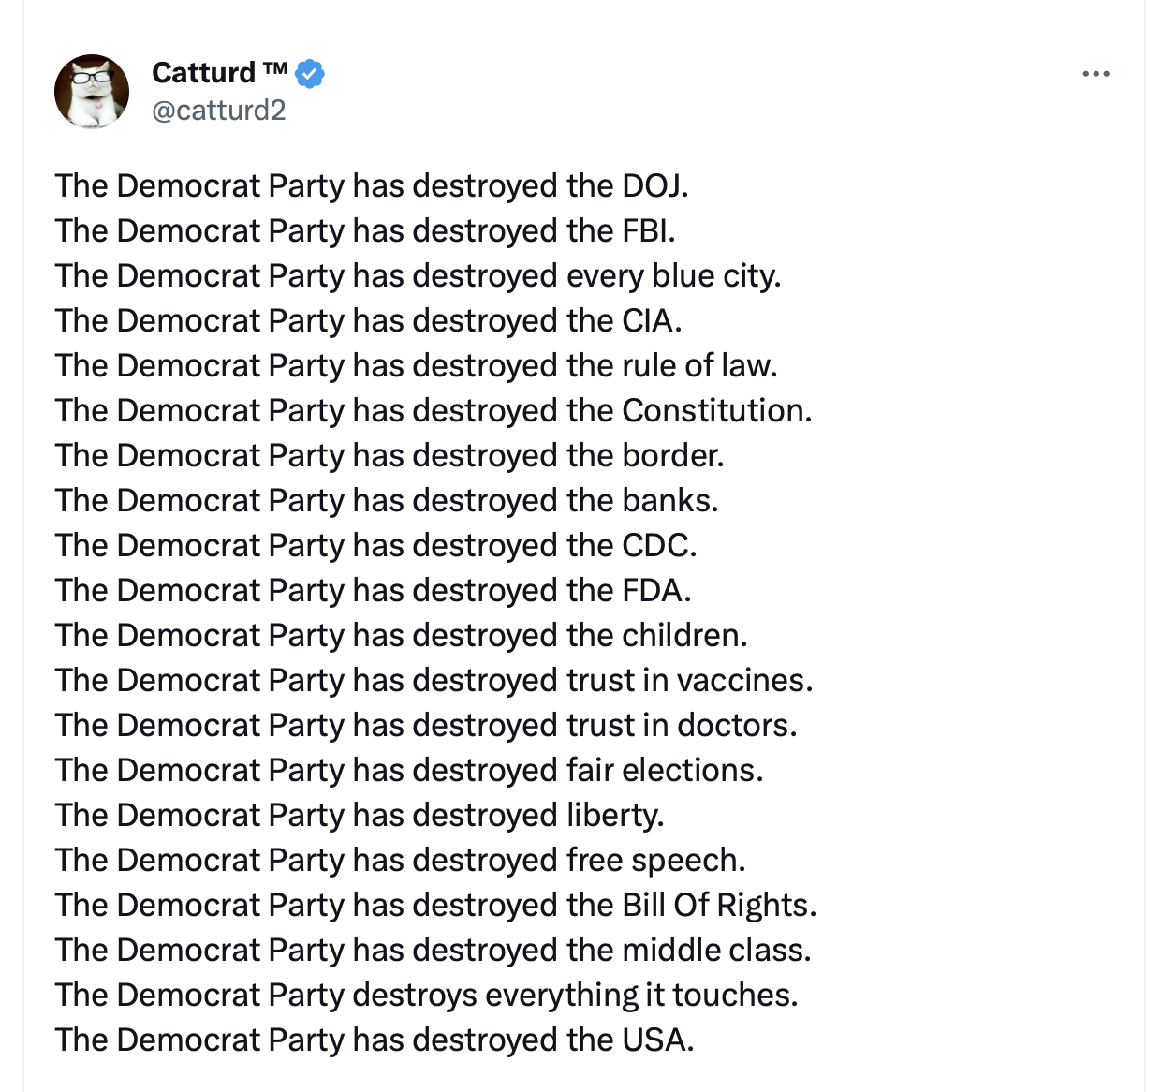Open the @catturd2 handle link
This screenshot has height=1092, width=1161.
218,111
